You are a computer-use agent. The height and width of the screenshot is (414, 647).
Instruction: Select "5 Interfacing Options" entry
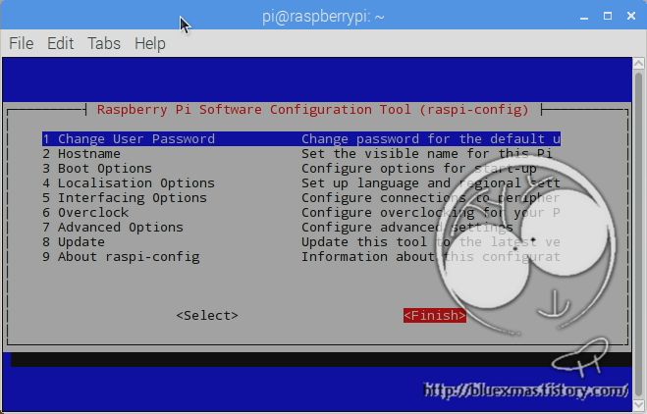pyautogui.click(x=125, y=198)
